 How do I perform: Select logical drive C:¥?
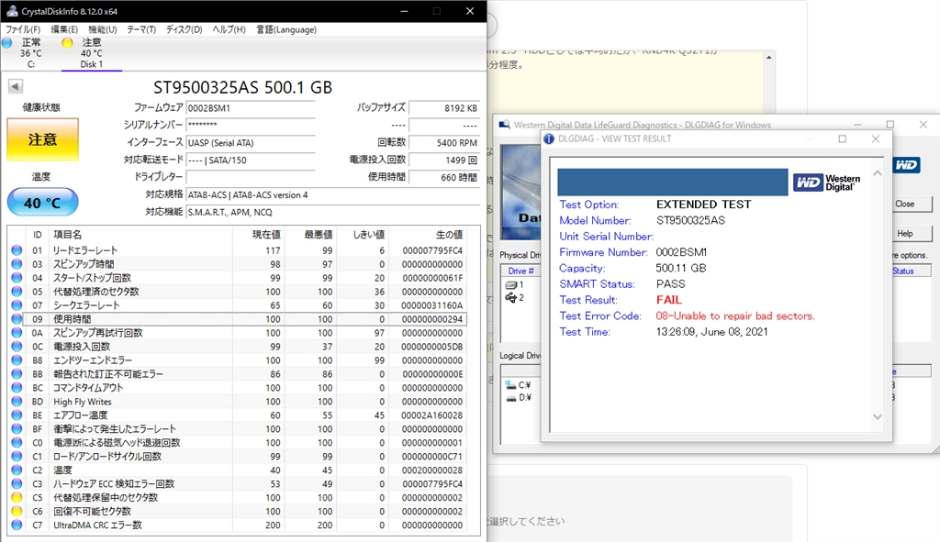pos(519,384)
